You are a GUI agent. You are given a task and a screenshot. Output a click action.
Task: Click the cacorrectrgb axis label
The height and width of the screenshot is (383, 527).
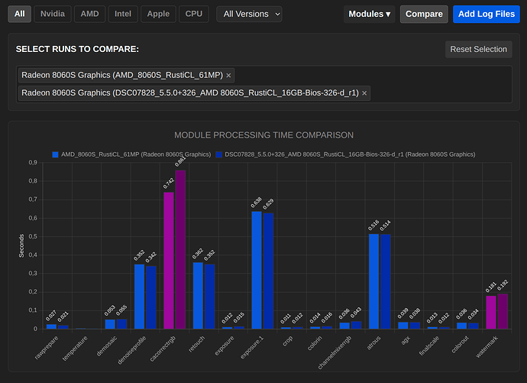point(163,349)
